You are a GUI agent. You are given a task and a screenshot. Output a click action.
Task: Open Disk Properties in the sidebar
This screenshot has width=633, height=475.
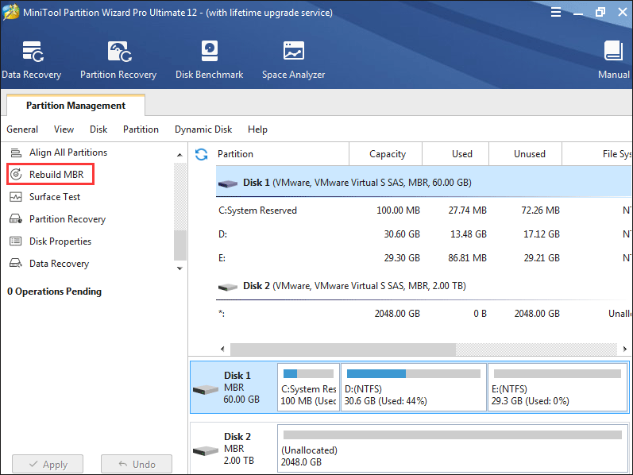tap(60, 241)
